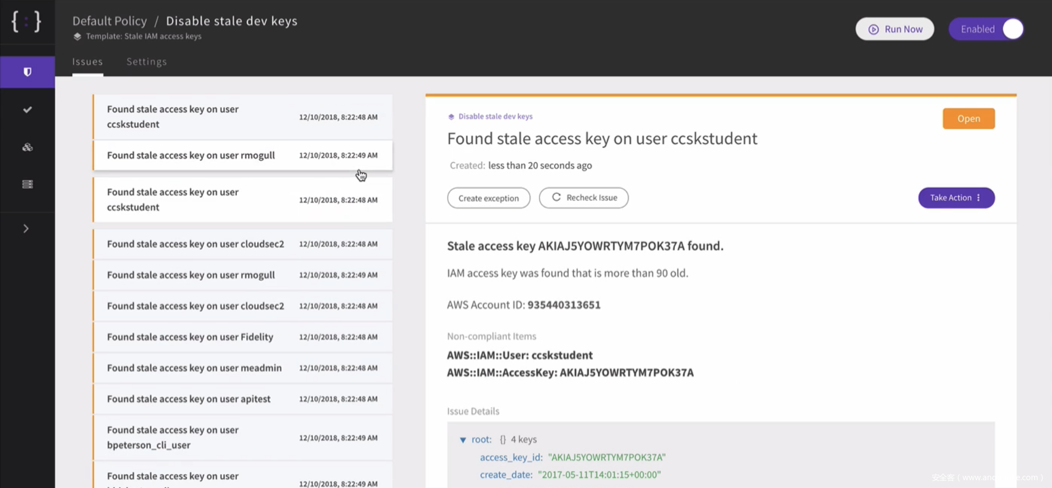Select the issue for user bpeterson_cli_user
The image size is (1052, 488).
point(242,437)
